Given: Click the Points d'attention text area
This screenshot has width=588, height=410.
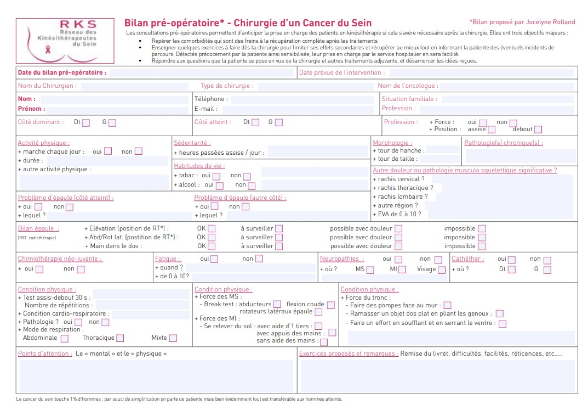Looking at the screenshot, I should pyautogui.click(x=156, y=376).
